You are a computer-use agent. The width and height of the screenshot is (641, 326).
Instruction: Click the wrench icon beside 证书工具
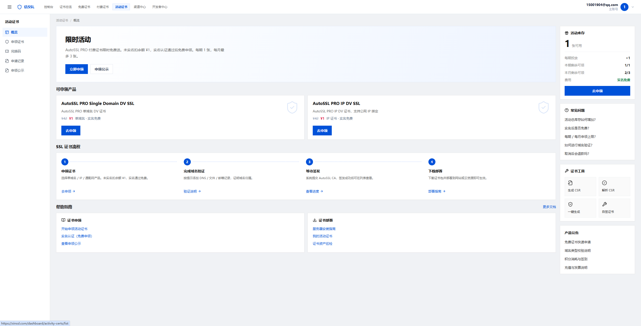[x=567, y=171]
